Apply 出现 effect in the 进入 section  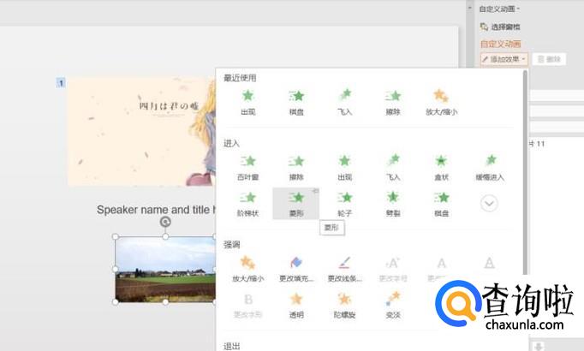coord(344,168)
